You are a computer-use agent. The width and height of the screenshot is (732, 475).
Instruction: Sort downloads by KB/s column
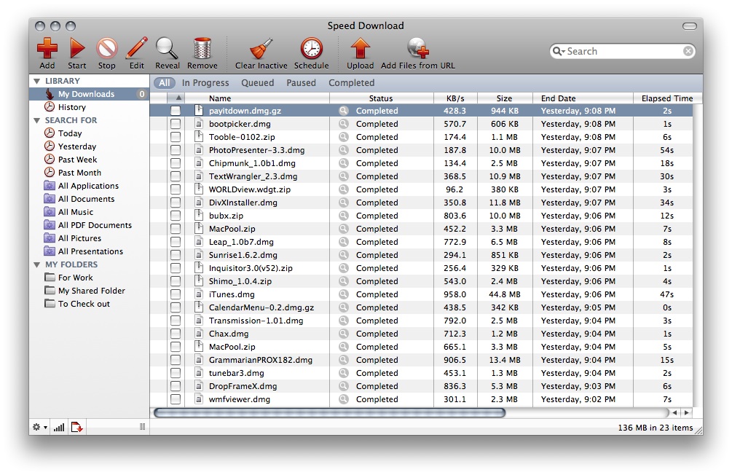pyautogui.click(x=456, y=98)
